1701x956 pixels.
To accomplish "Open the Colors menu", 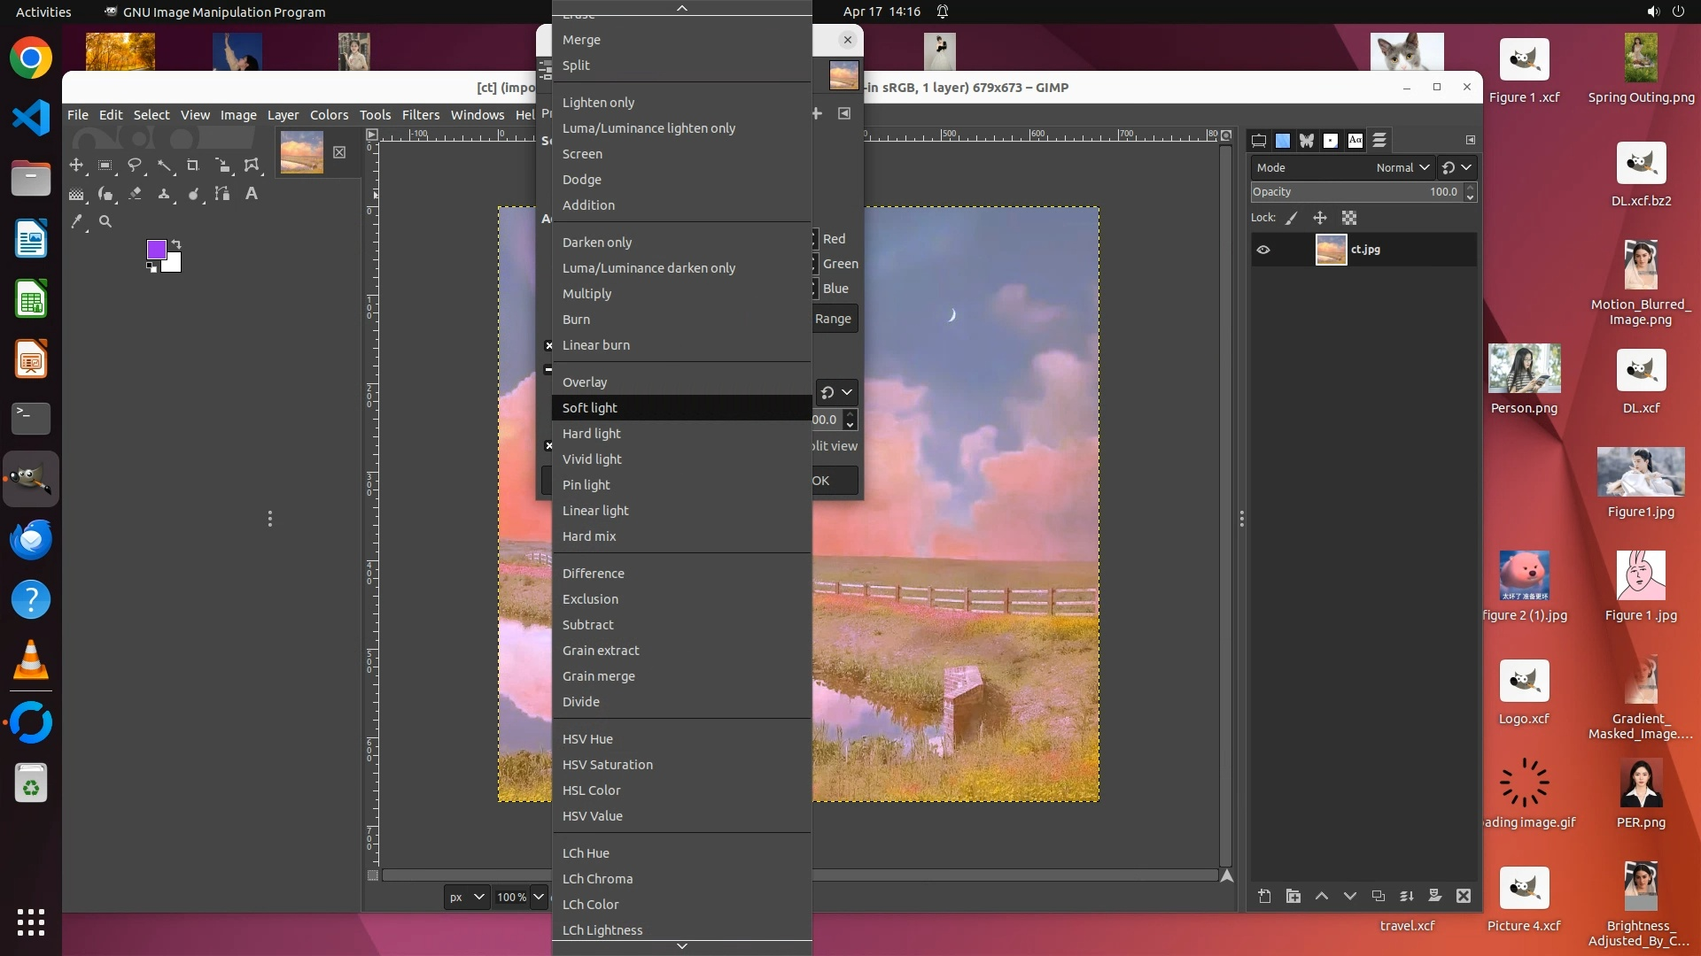I will (329, 115).
